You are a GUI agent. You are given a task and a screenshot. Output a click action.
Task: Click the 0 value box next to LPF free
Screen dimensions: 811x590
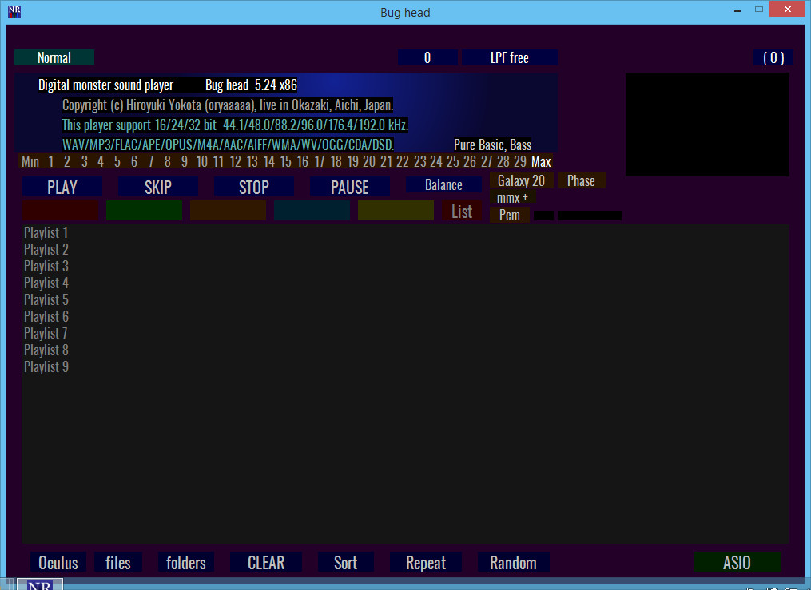[x=427, y=57]
